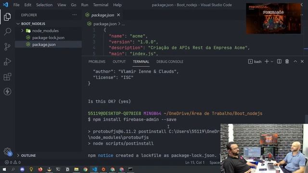Open the Terminal menu
The image size is (308, 173).
(x=101, y=5)
